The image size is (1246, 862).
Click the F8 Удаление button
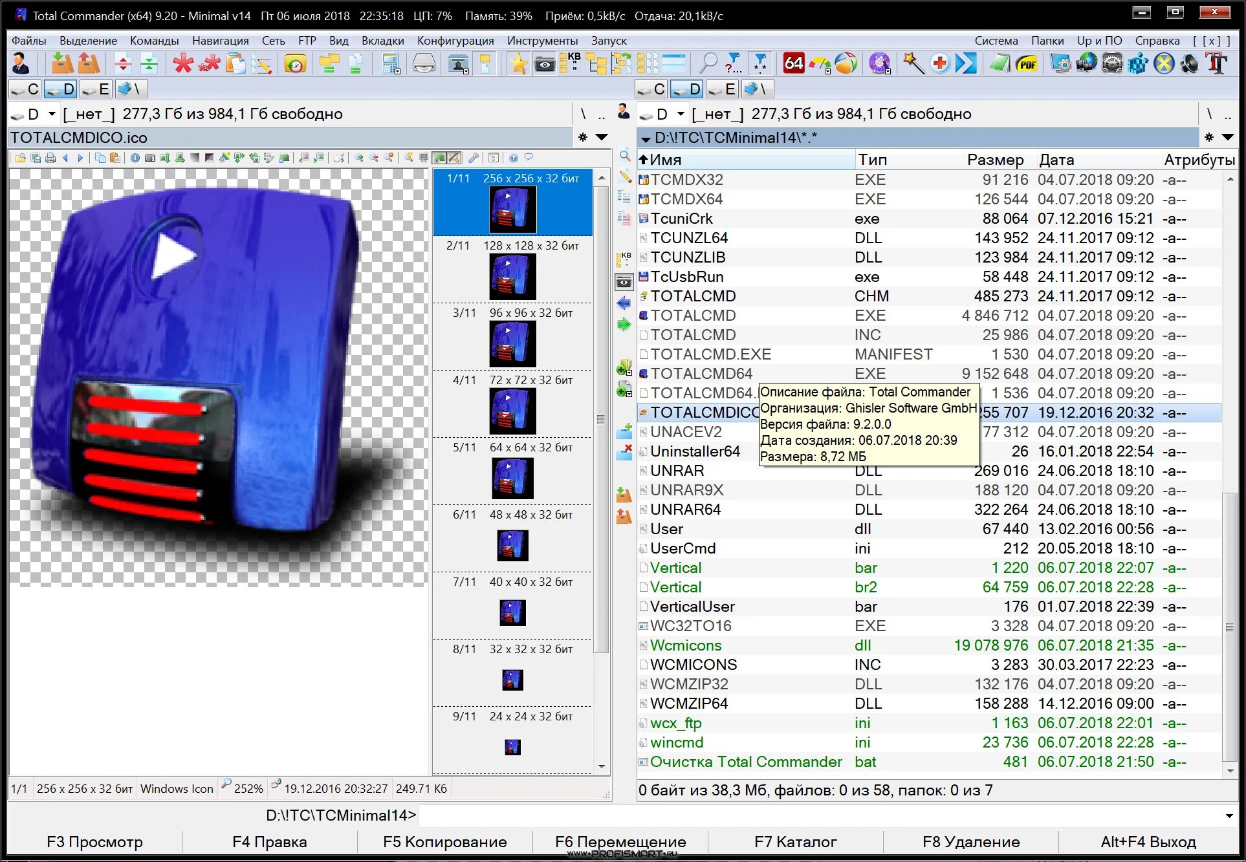[970, 841]
